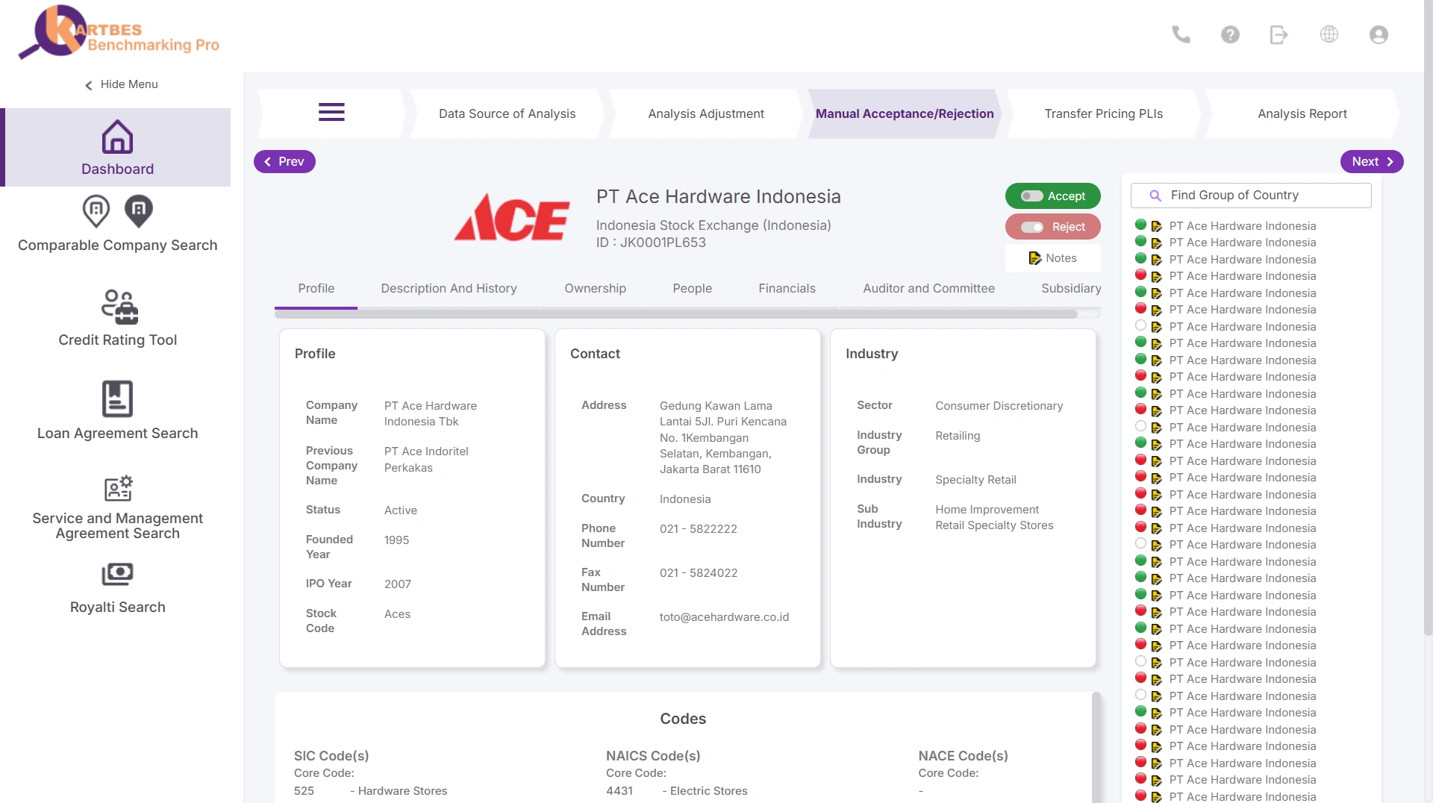Screen dimensions: 1433x803
Task: Click the ACE company logo image
Action: tap(512, 218)
